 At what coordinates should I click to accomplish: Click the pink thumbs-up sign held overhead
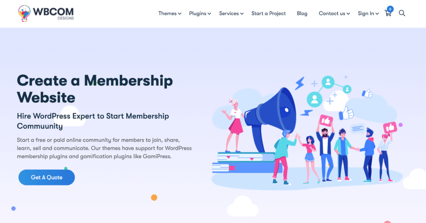coord(326,121)
